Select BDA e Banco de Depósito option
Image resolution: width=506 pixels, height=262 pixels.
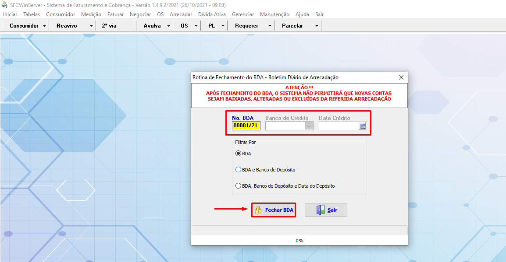tap(239, 170)
